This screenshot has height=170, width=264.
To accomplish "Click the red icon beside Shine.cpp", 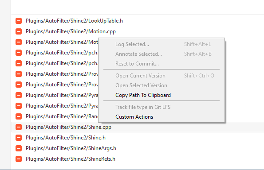I will pos(19,127).
